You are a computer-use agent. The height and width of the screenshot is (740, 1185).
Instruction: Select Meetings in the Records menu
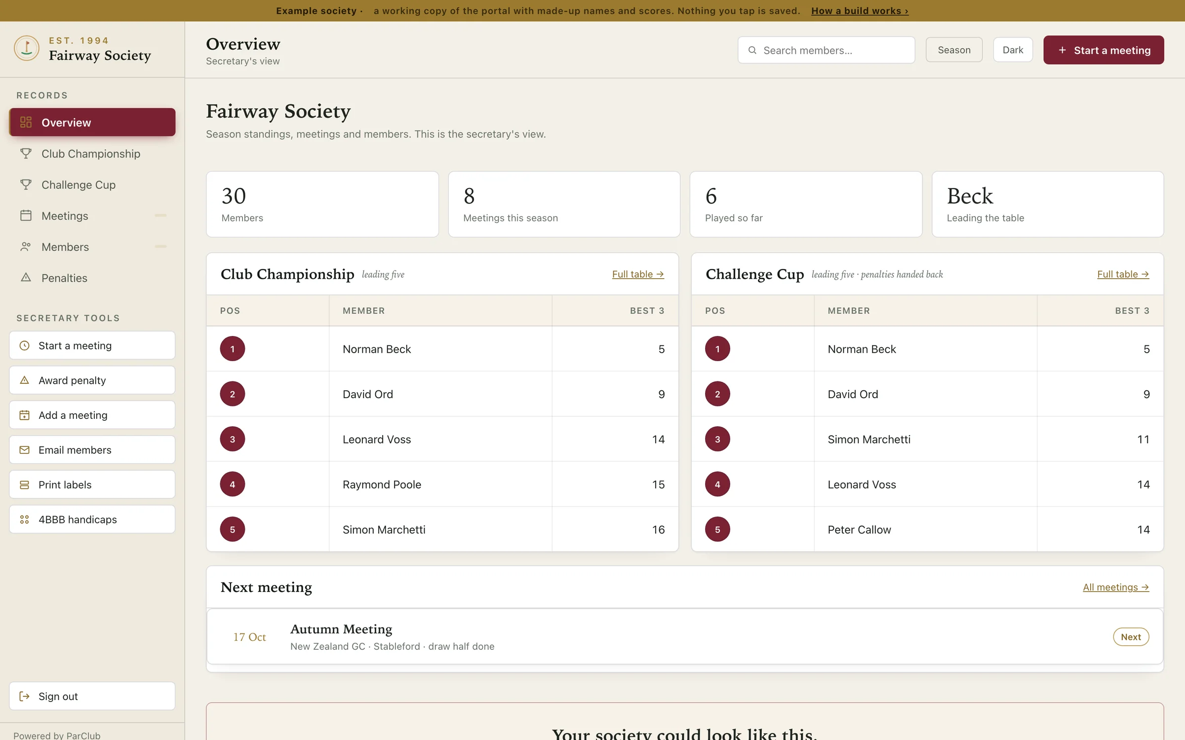(92, 216)
